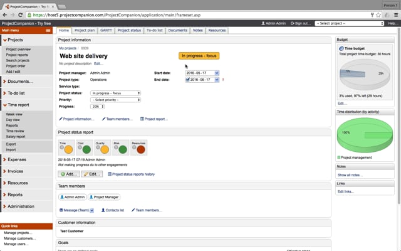Click pencil icon beside Team members in team section
Viewport: 401px width, 251px height.
point(133,210)
